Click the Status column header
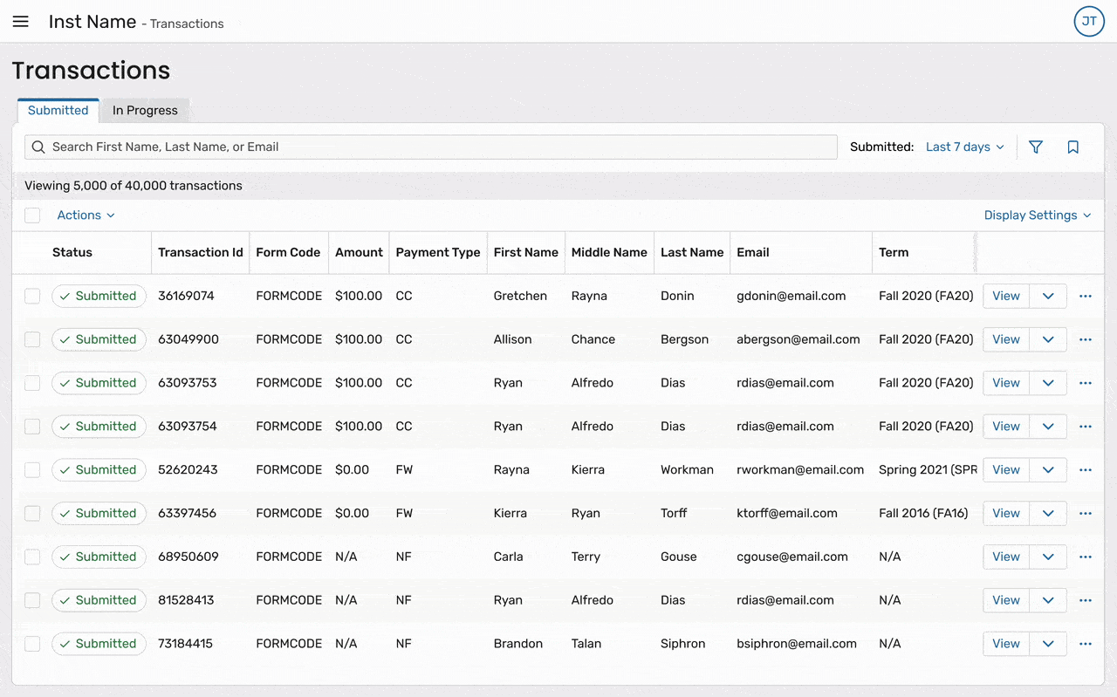 point(72,252)
